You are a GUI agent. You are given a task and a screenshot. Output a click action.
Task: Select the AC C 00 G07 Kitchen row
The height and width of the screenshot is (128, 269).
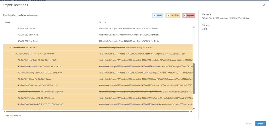click(98, 98)
